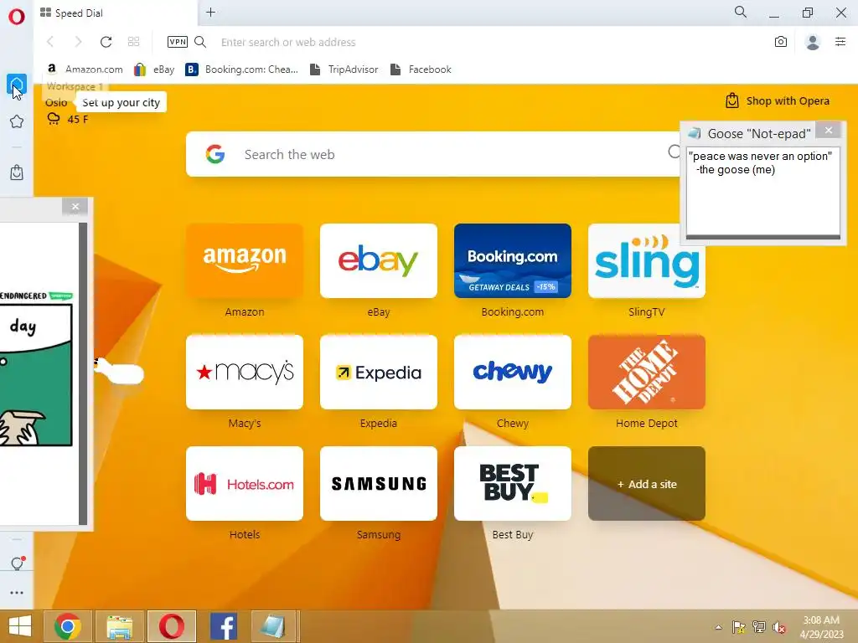Close the goose meme window on left
This screenshot has width=858, height=643.
click(x=75, y=206)
